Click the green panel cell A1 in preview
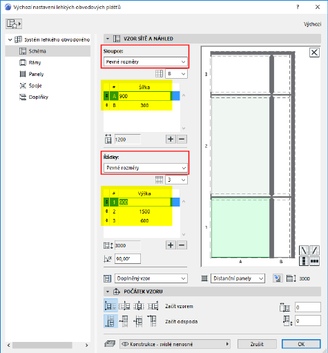Screen dimensions: 328x353 coord(240,228)
